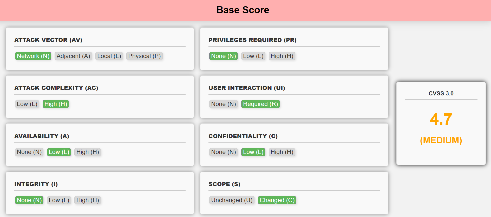This screenshot has height=217, width=491.
Task: Pick Physical (P) attack vector
Action: click(145, 56)
